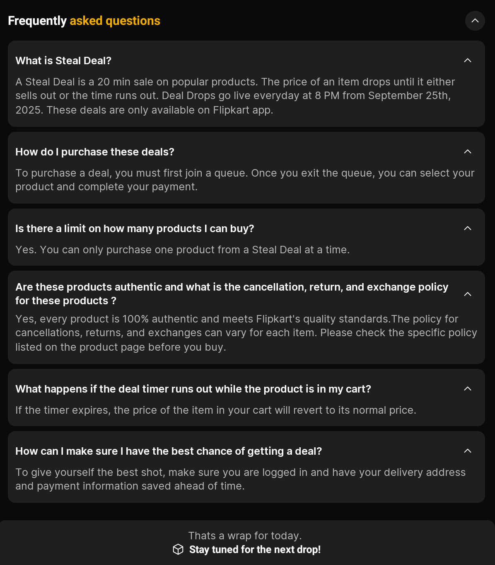Click 'Is there a limit on how many products' title

(135, 228)
